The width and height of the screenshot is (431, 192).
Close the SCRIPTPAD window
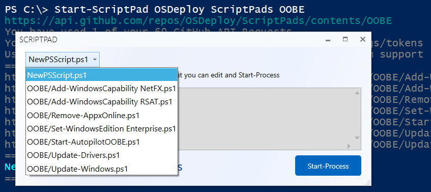click(x=362, y=39)
